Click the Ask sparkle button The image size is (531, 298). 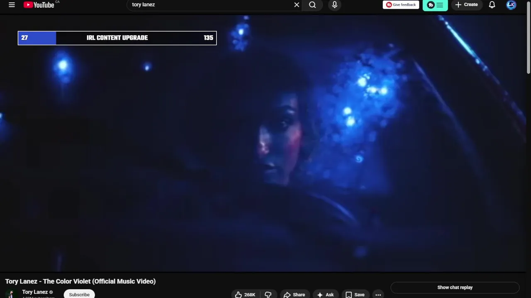tap(325, 294)
